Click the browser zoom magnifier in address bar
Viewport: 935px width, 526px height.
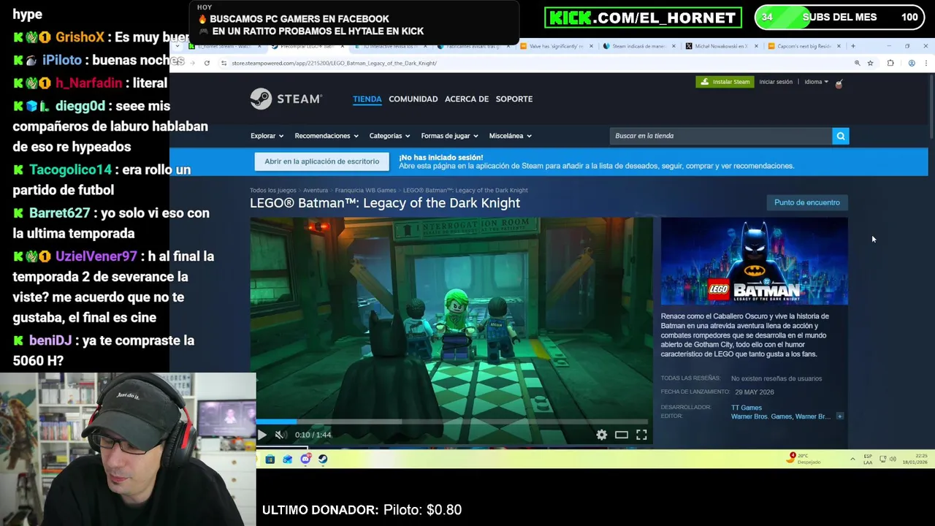(857, 64)
